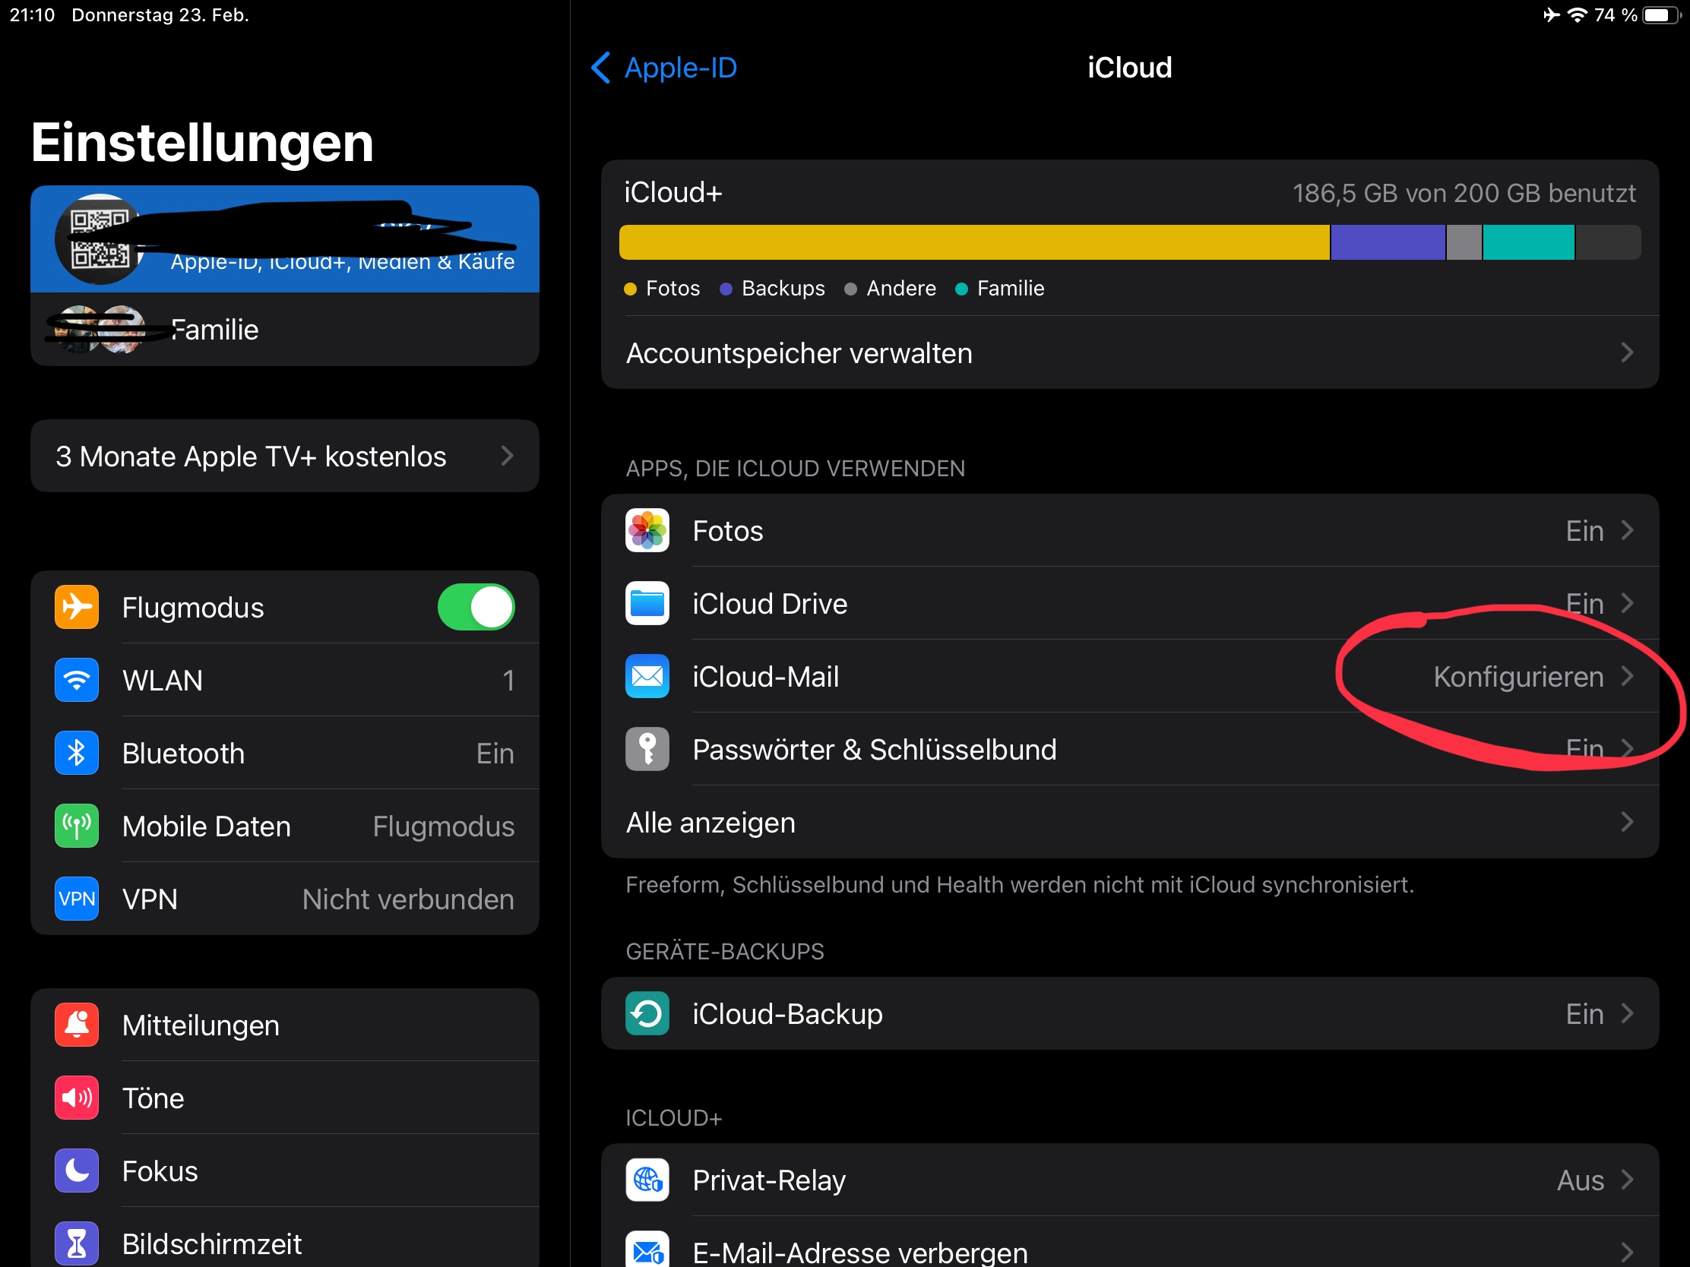Tap the iCloud-Mail envelope icon
1690x1267 pixels.
[x=647, y=677]
